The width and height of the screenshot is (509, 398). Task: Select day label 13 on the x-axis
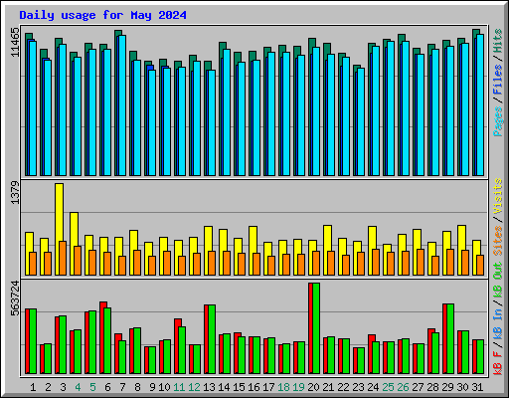[x=209, y=387]
